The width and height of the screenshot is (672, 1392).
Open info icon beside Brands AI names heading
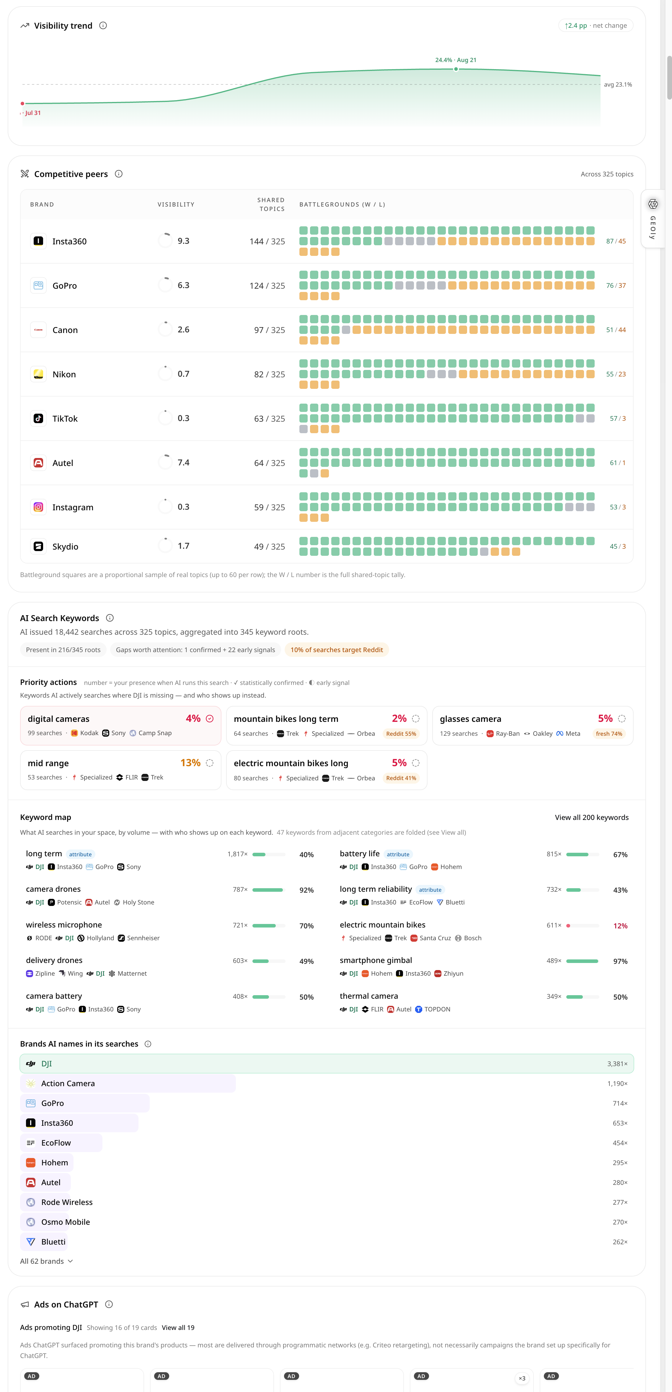pyautogui.click(x=148, y=1043)
